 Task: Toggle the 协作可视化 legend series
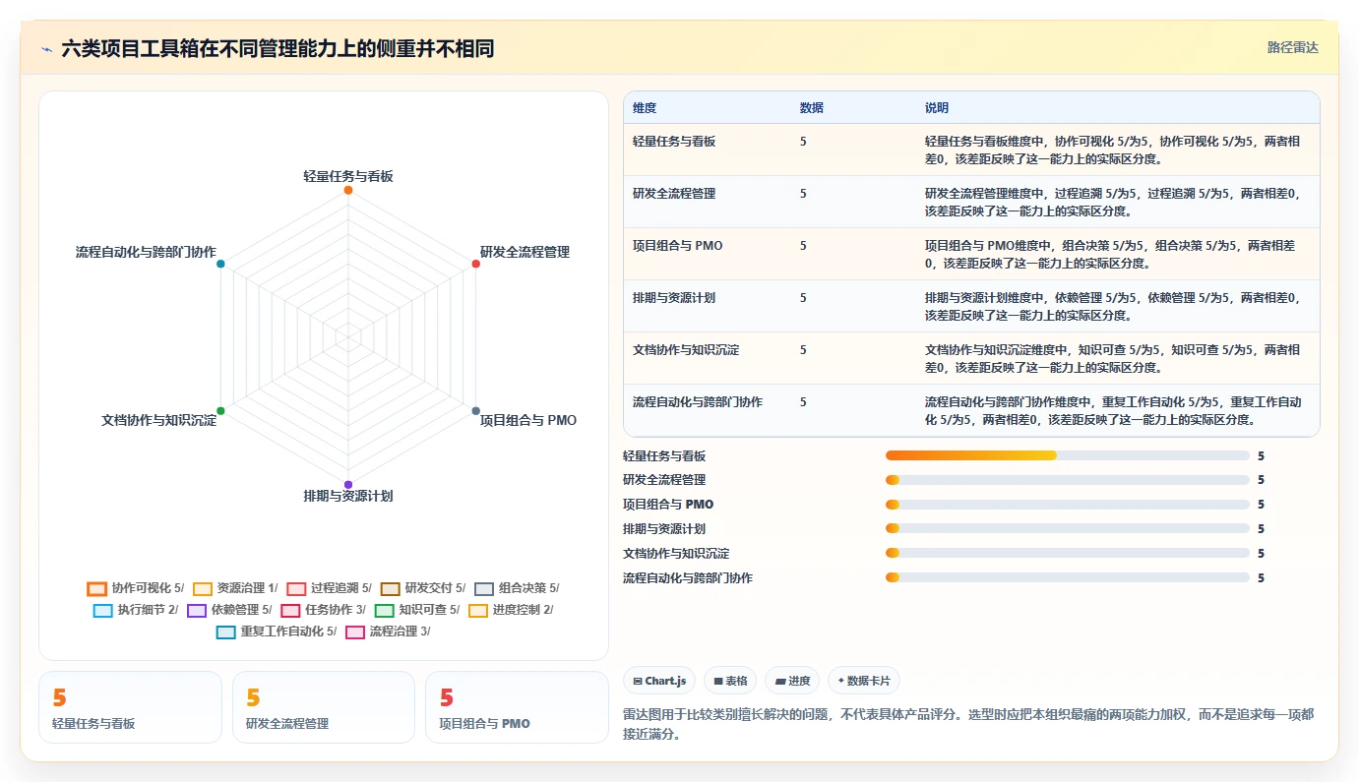click(136, 588)
